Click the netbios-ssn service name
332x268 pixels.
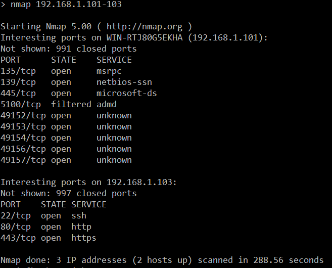[x=124, y=82]
